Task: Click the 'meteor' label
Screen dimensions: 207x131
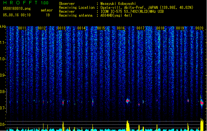Action: coord(47,10)
